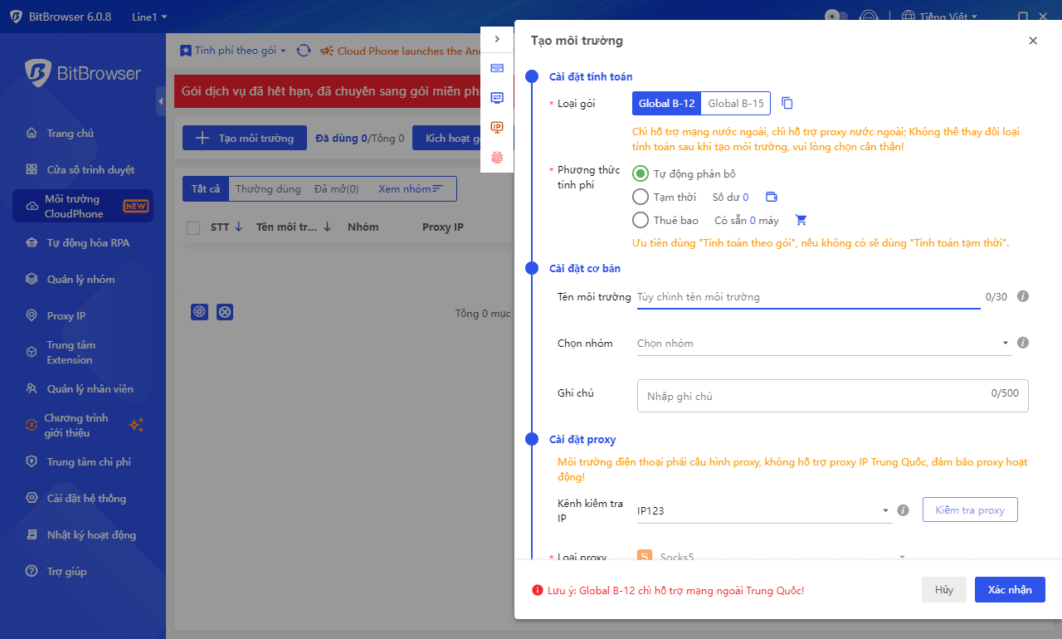Screen dimensions: 1062x639
Task: Click the Kiểm tra proxy button
Action: 970,510
